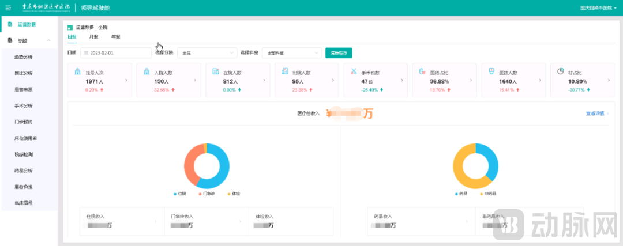Click the 领导驾驶舱 title in the header
Screen dimensions: 623x246
[95, 7]
